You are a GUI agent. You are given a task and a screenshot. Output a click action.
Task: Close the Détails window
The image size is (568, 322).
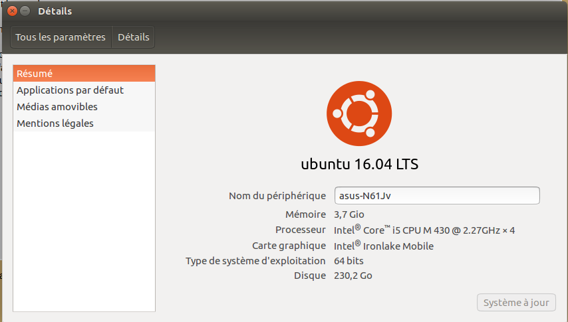pos(12,11)
